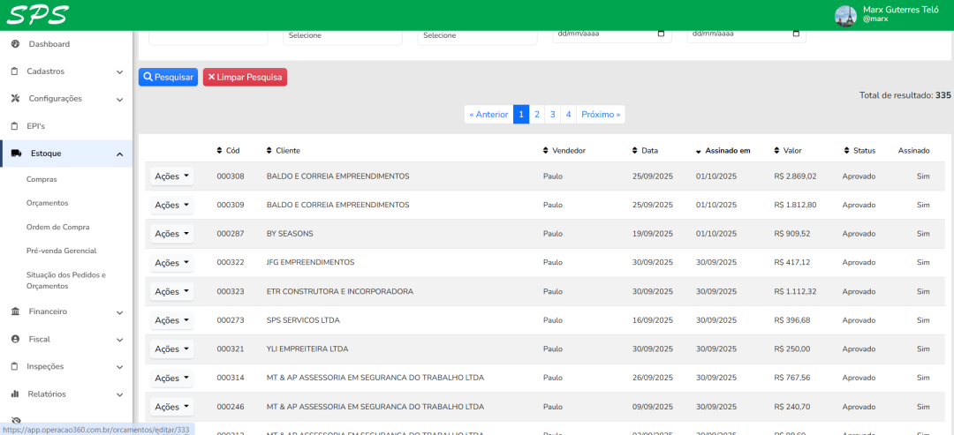The width and height of the screenshot is (954, 435).
Task: Click the SPS logo in header
Action: click(37, 15)
